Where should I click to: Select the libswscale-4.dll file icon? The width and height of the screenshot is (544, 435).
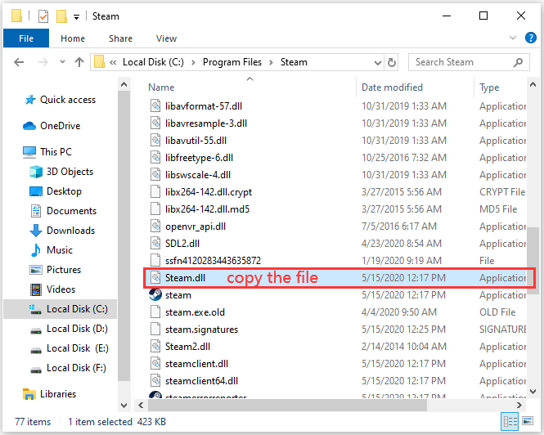click(155, 174)
